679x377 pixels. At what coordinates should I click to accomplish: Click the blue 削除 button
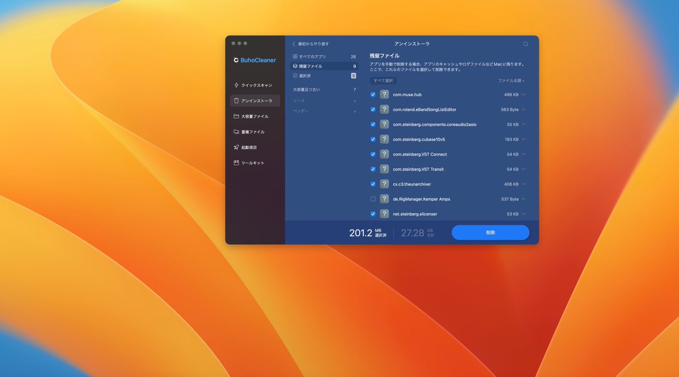(491, 232)
